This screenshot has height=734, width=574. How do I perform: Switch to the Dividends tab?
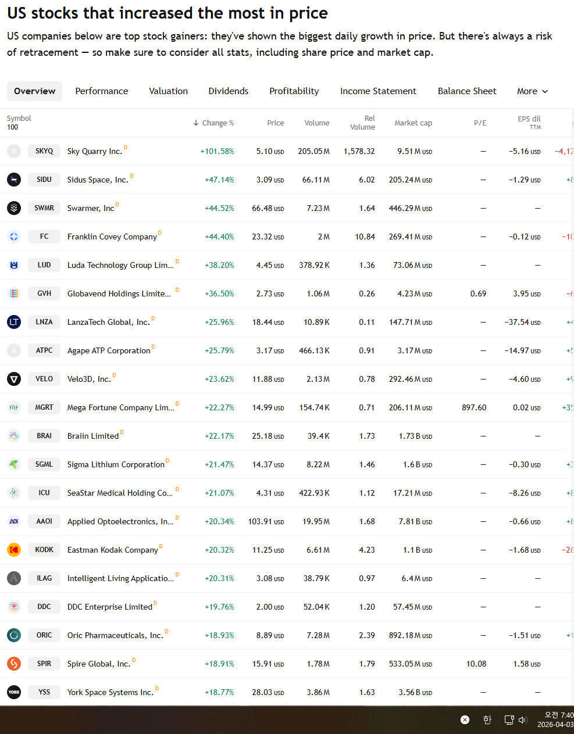click(x=229, y=91)
